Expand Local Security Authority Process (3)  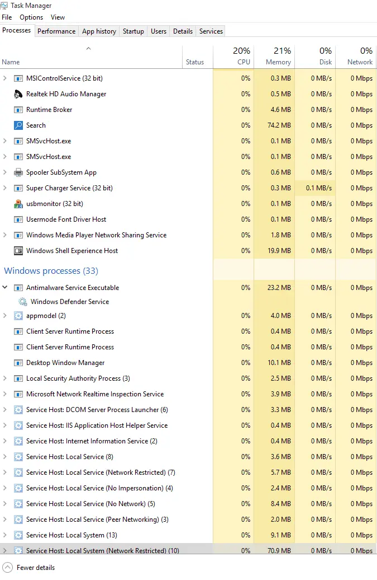[x=5, y=378]
